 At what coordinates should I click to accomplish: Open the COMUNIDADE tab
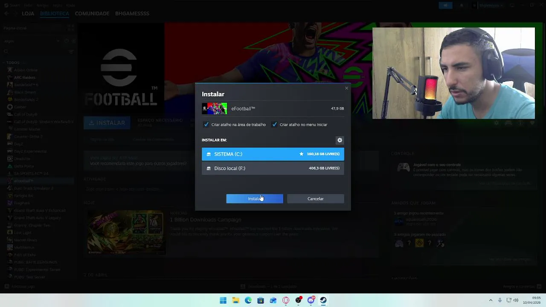(x=92, y=14)
